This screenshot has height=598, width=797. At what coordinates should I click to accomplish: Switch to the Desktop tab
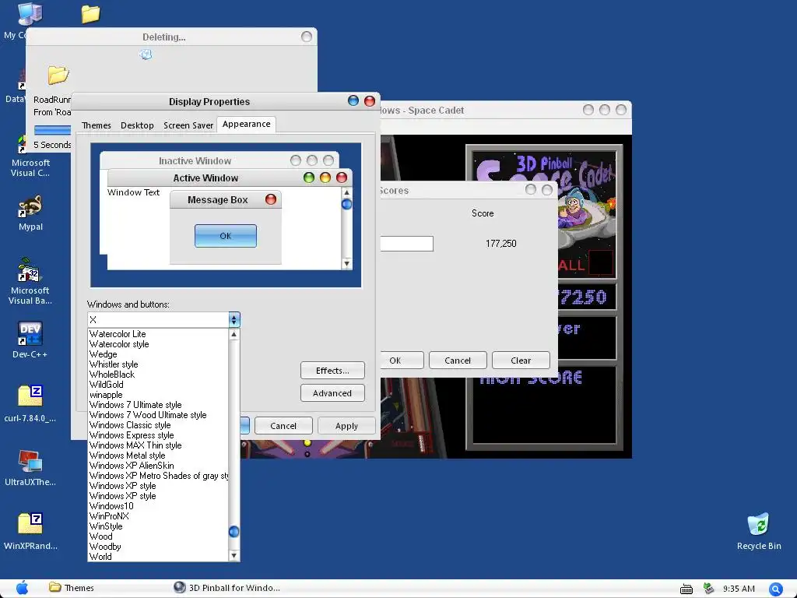137,125
